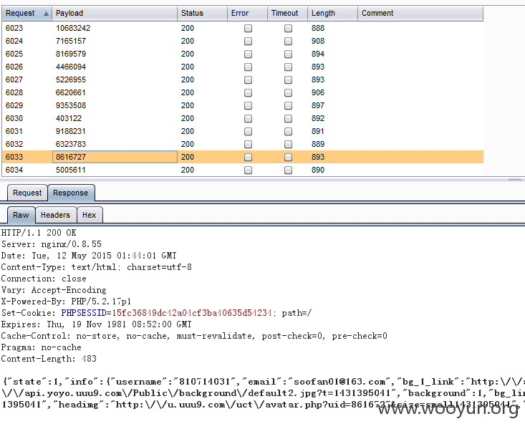This screenshot has height=429, width=525.
Task: Toggle Error checkbox for request 6023
Action: pos(248,28)
